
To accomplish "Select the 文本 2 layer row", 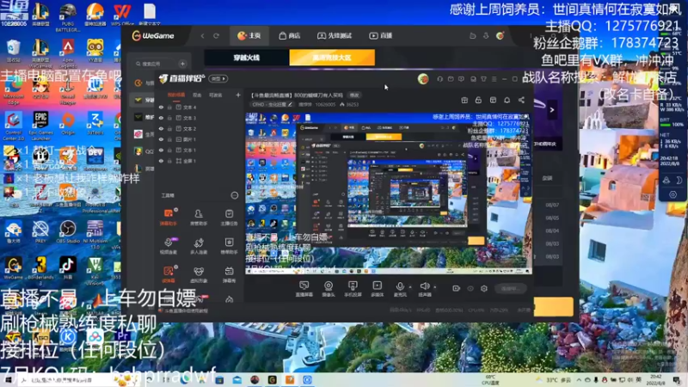I will coord(199,128).
